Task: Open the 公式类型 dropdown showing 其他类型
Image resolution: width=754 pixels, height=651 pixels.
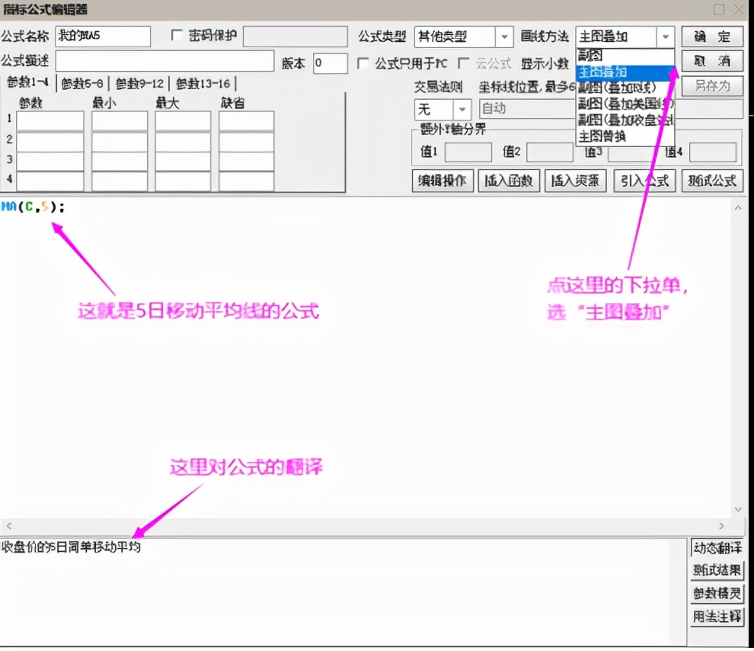Action: click(503, 36)
